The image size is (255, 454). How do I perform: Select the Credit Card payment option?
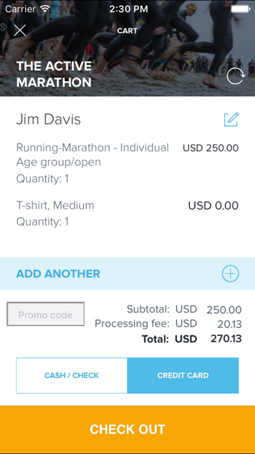(183, 376)
